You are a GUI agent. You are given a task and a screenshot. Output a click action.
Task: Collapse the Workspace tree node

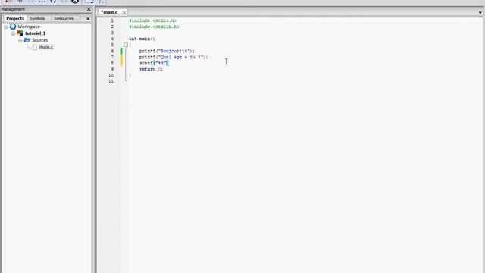[x=6, y=27]
